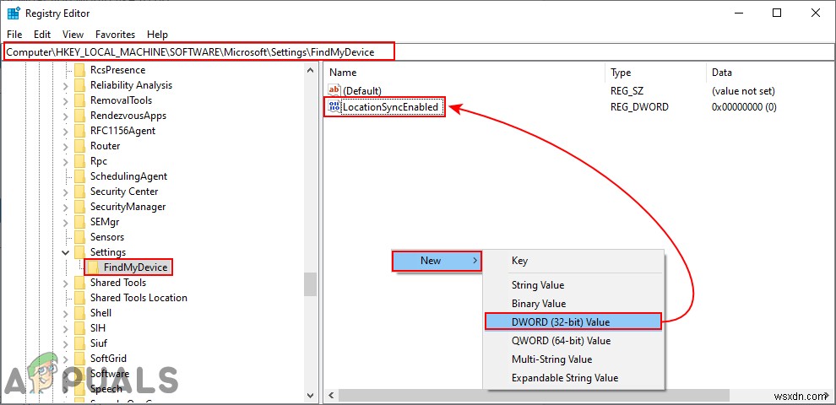Expand the SIH key
Image resolution: width=836 pixels, height=405 pixels.
click(x=66, y=328)
